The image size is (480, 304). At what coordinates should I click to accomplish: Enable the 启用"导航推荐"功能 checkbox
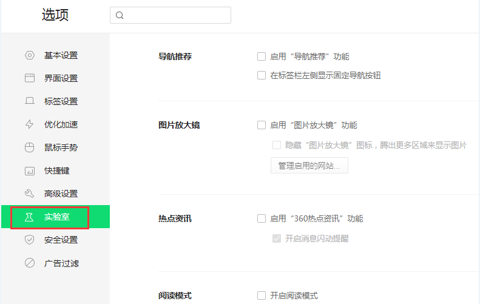[x=262, y=56]
